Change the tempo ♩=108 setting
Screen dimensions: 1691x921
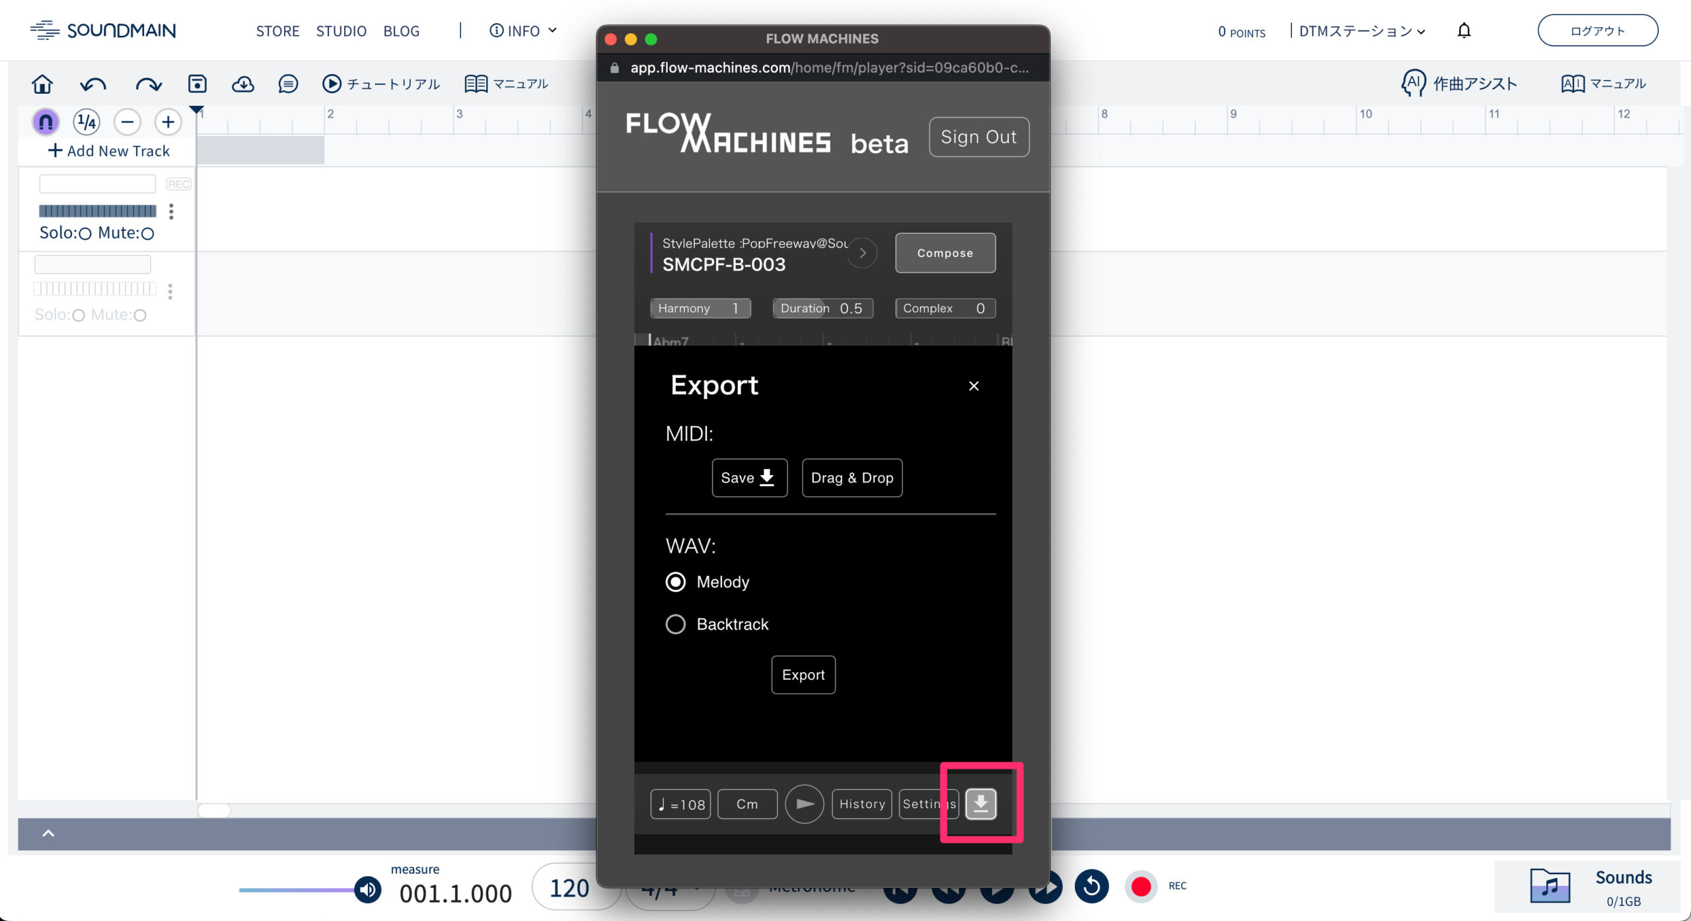(680, 804)
